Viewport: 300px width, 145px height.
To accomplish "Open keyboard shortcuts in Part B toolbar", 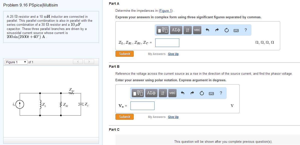I will (211, 93).
